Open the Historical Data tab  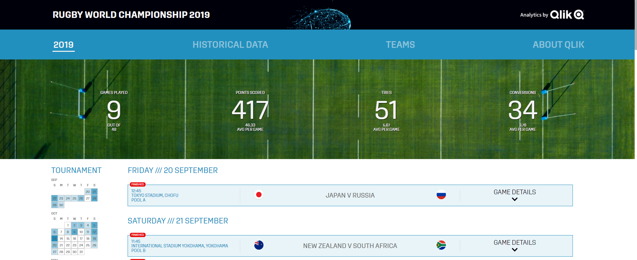pos(230,44)
